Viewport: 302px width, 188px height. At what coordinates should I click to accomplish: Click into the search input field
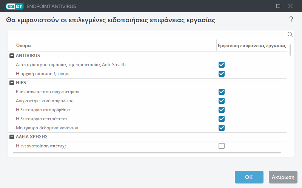pos(147,35)
